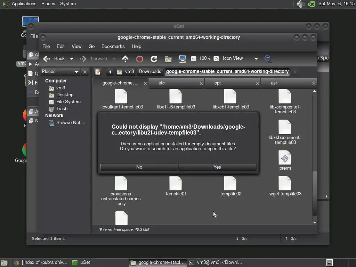The width and height of the screenshot is (356, 267).
Task: Open the Places sidebar dropdown
Action: [60, 72]
